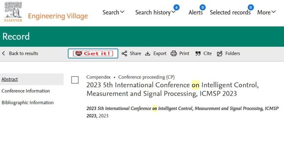Select the Abstract section link
The height and width of the screenshot is (146, 284).
click(x=10, y=79)
